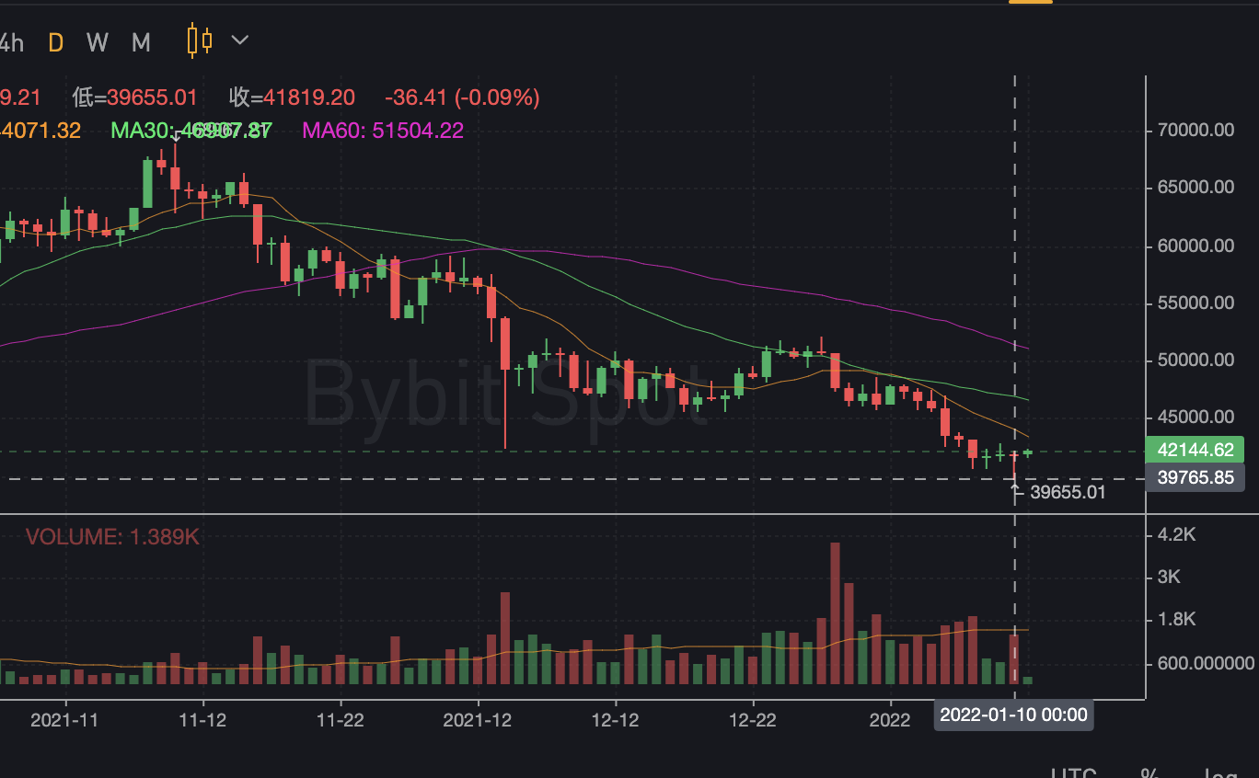Click the candlestick chart type icon
The height and width of the screenshot is (778, 1259).
click(x=199, y=40)
